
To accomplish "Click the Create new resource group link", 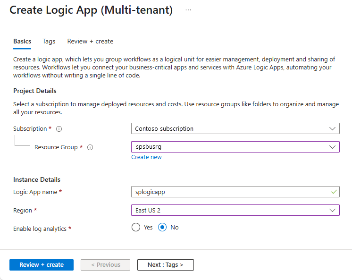I will tap(146, 157).
